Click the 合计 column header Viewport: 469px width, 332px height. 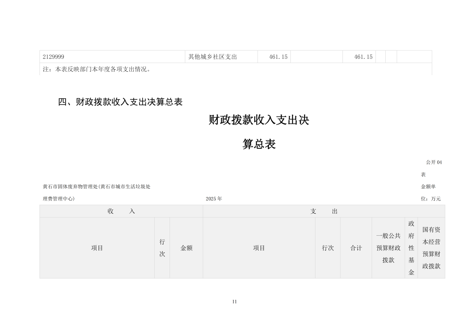356,248
